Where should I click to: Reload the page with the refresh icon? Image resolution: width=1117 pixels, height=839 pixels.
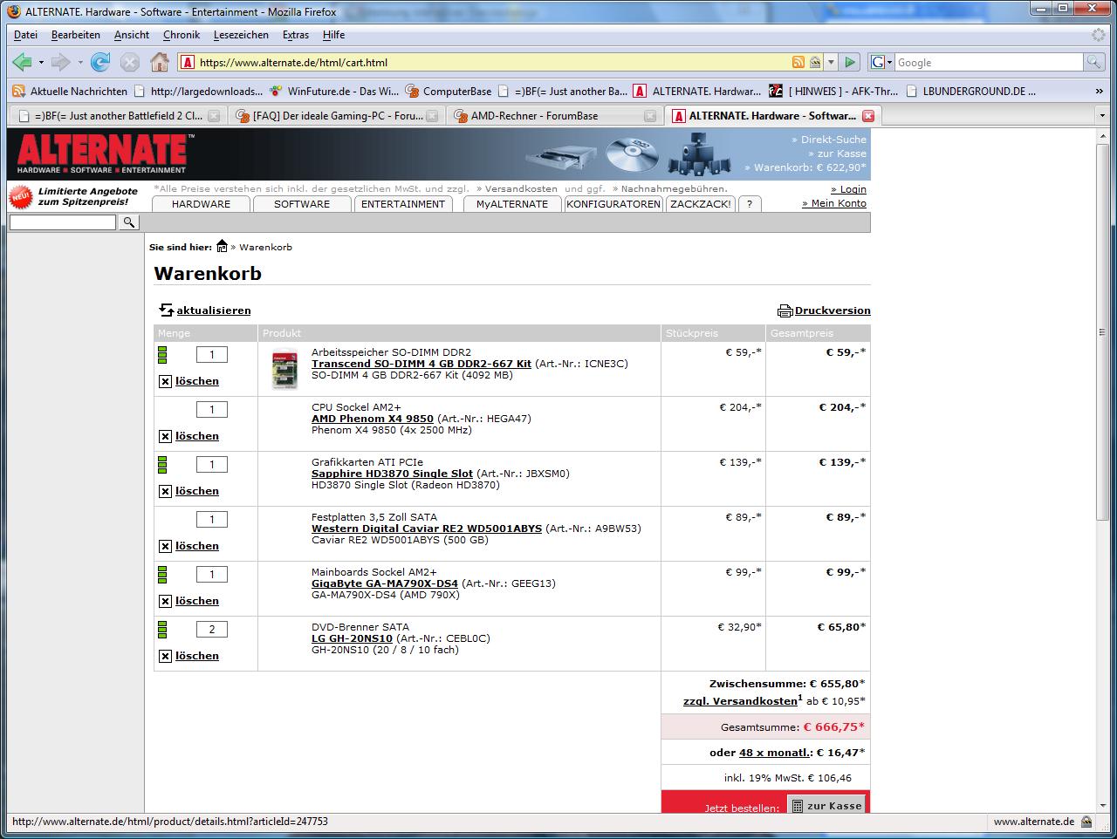coord(100,62)
